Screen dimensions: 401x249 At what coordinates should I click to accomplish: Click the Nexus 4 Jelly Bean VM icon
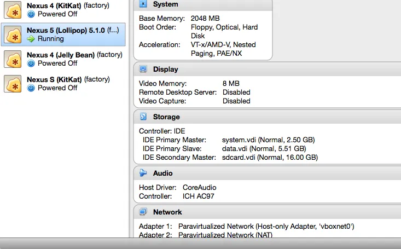13,59
